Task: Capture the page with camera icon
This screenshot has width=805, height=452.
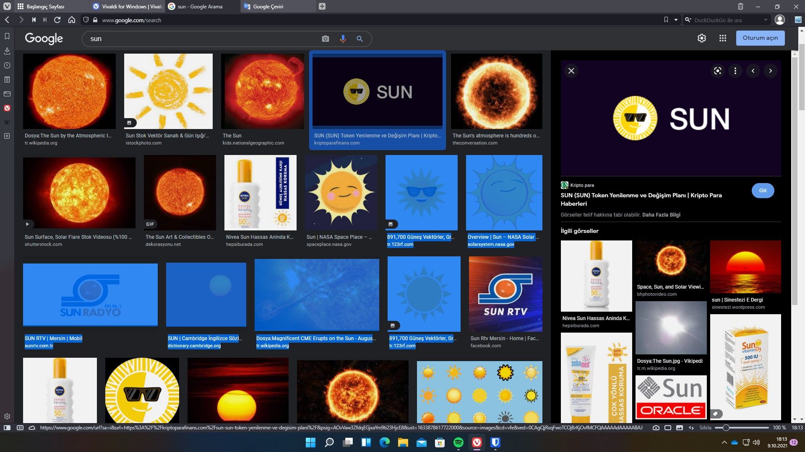Action: [656, 428]
